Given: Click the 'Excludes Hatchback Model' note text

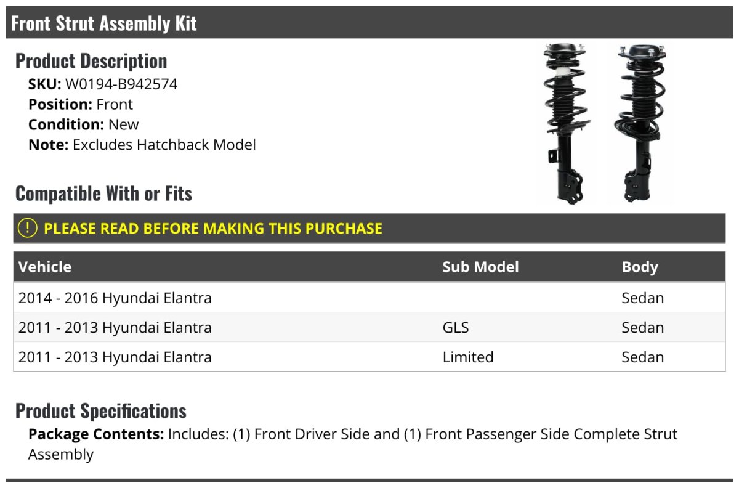Looking at the screenshot, I should tap(164, 145).
